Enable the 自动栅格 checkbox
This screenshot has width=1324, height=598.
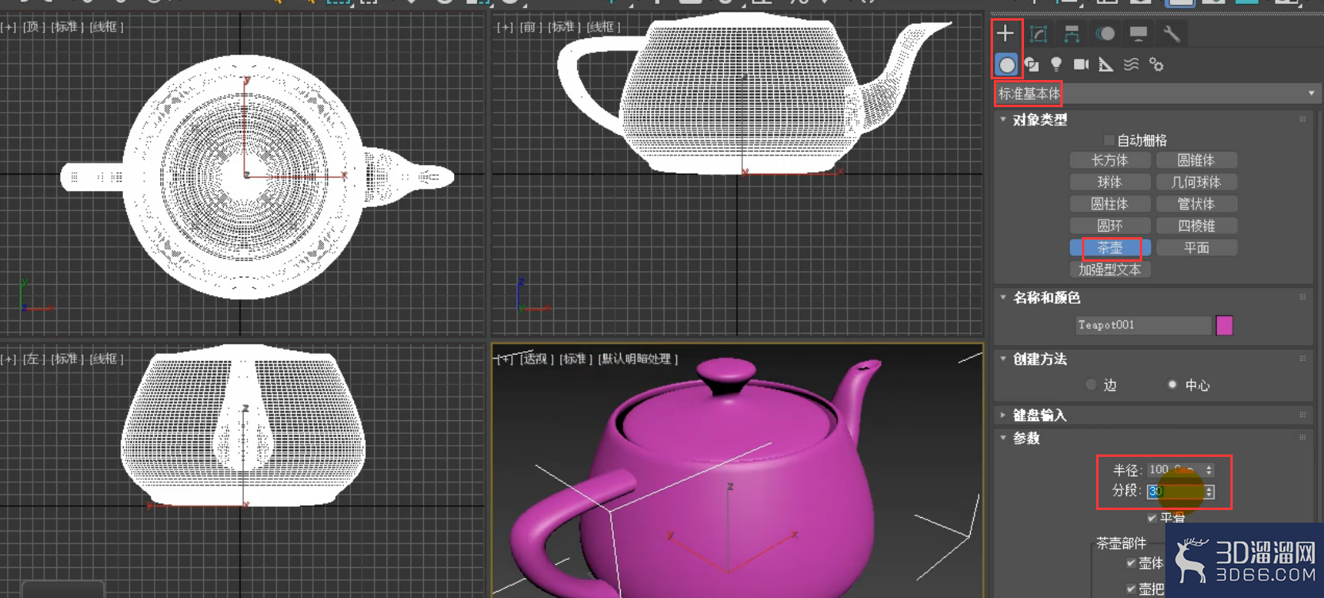coord(1109,140)
